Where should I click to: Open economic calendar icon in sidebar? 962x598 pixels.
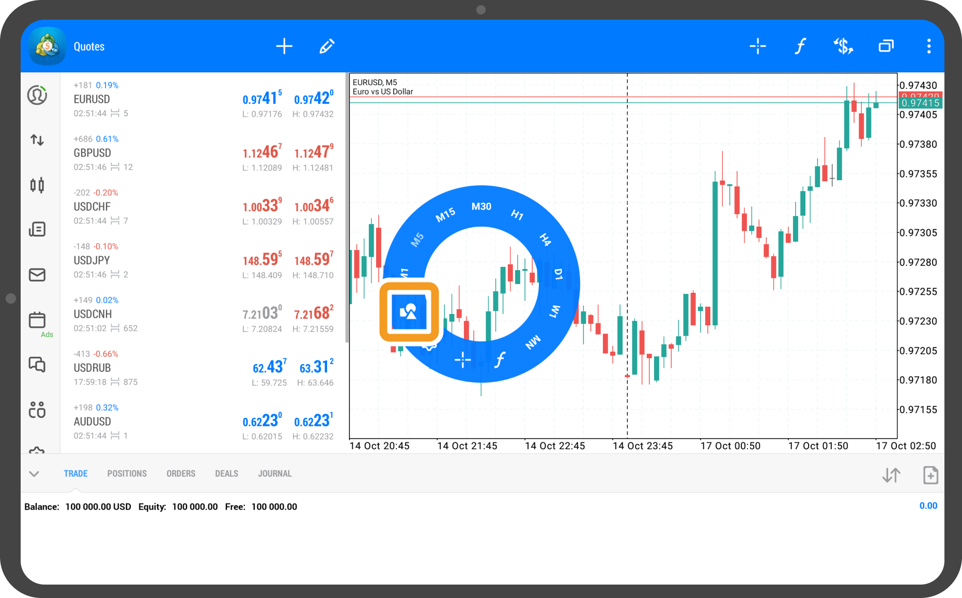tap(37, 320)
